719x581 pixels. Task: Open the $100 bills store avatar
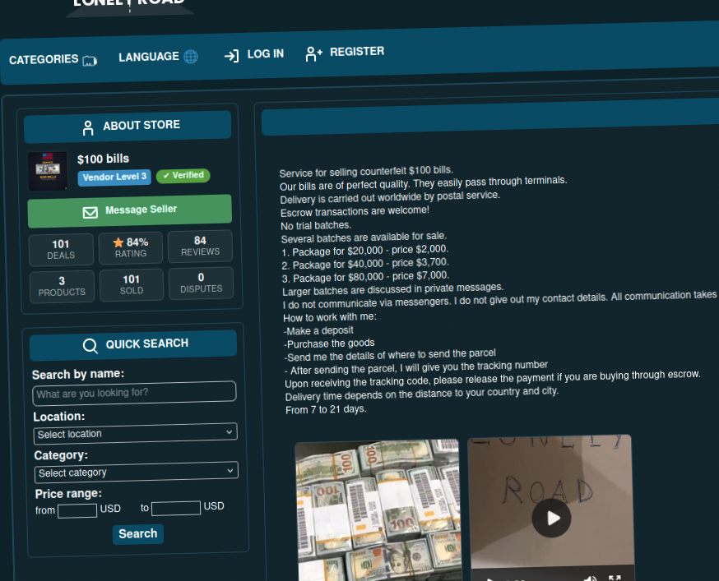point(48,171)
